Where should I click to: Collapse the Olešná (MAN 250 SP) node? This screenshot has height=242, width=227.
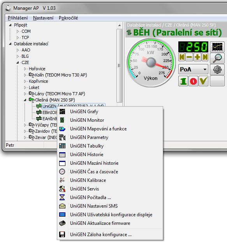point(25,100)
